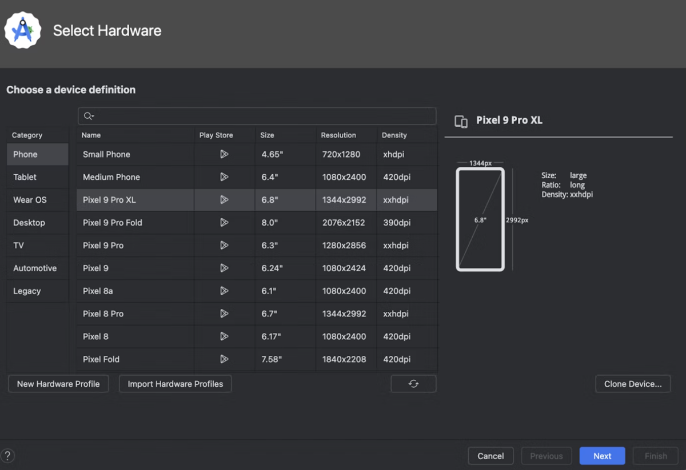
Task: Select the Legacy category
Action: (x=38, y=291)
